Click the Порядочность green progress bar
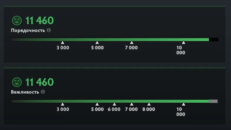 110,40
